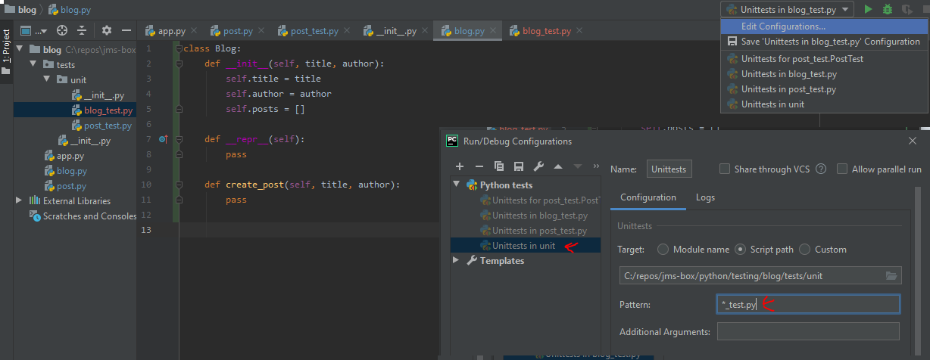Image resolution: width=930 pixels, height=360 pixels.
Task: Select post_test.py in project tree
Action: pyautogui.click(x=101, y=126)
